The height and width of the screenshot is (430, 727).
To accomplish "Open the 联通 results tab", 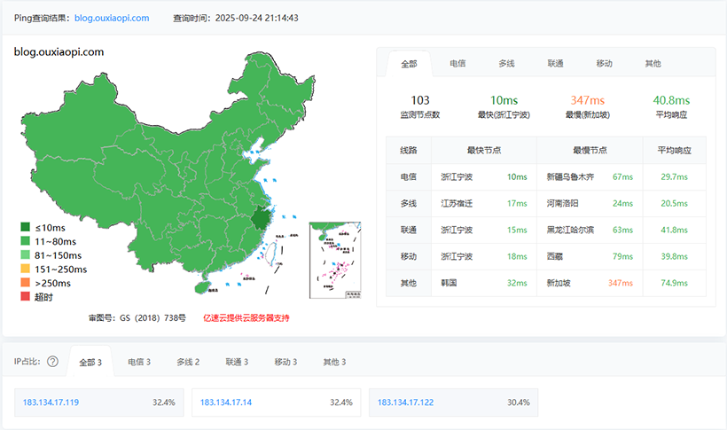I will (x=556, y=64).
